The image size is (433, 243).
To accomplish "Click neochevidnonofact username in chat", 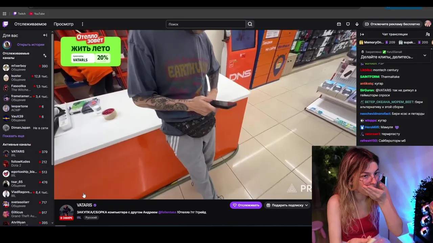I will tap(375, 114).
